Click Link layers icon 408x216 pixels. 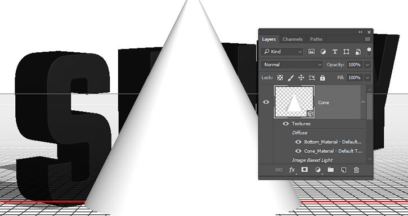click(x=279, y=170)
